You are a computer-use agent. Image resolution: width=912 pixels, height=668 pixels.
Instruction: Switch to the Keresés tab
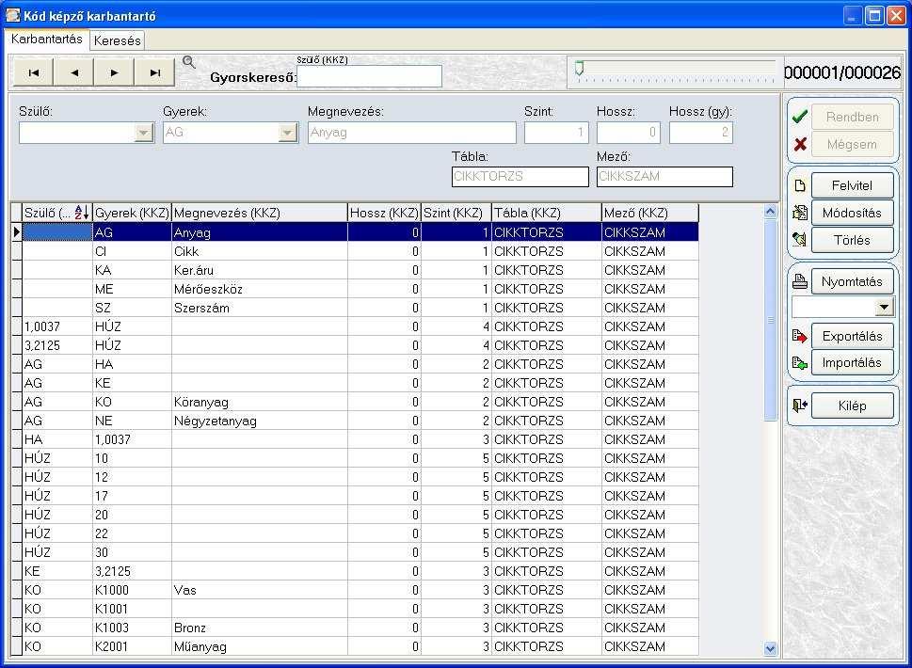coord(117,40)
